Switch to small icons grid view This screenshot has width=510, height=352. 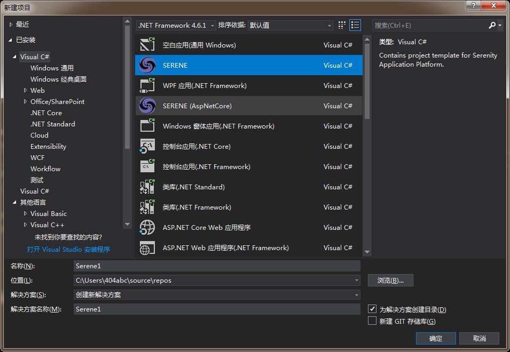pyautogui.click(x=342, y=25)
